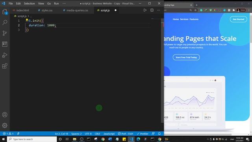252x142 pixels.
Task: Open Windows Task View from the taskbar
Action: [67, 139]
